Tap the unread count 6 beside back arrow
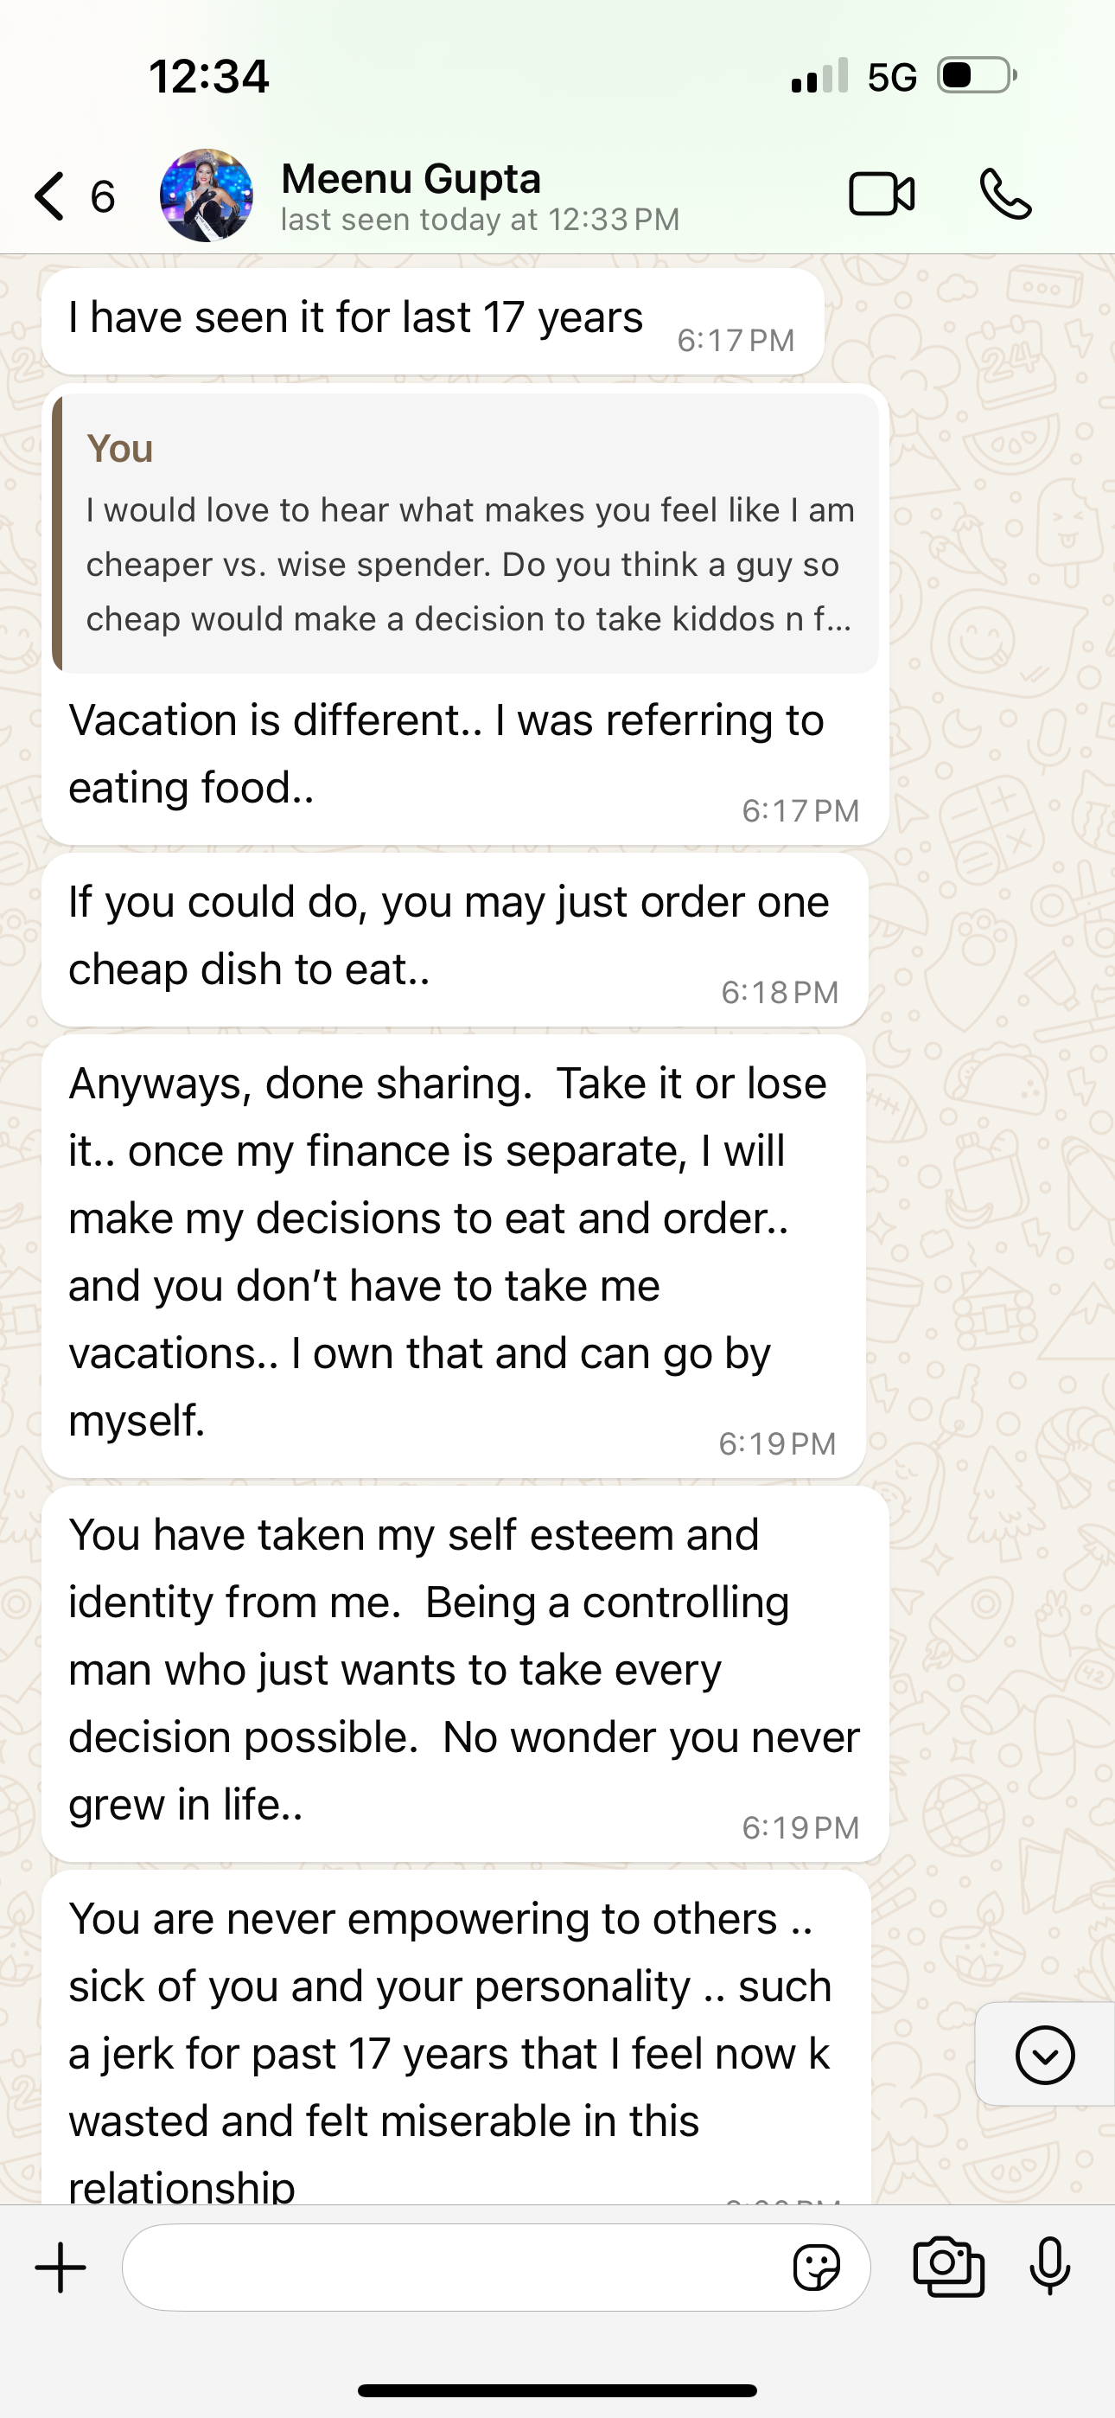 (102, 196)
